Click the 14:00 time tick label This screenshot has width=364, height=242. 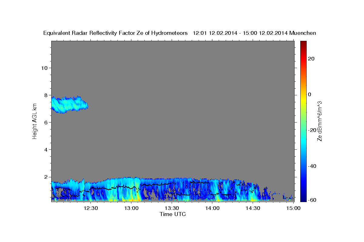pyautogui.click(x=212, y=208)
